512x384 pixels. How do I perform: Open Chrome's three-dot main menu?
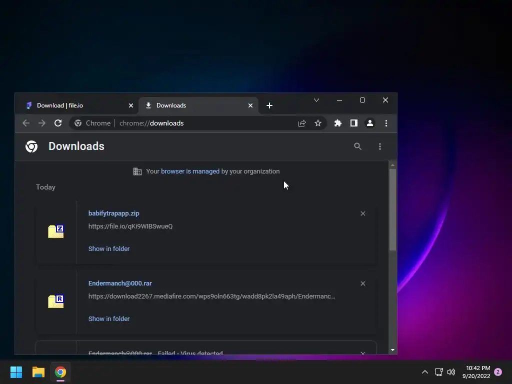[x=386, y=123]
